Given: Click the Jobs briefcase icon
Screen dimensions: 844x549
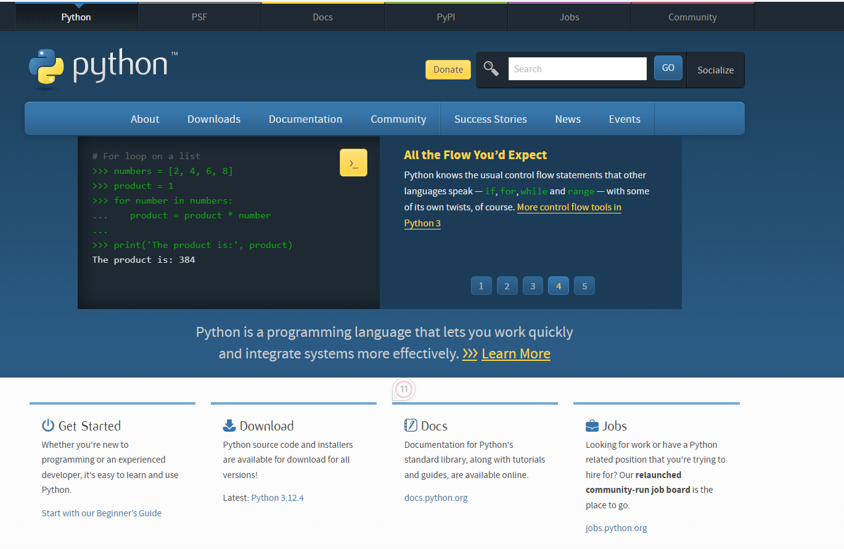Looking at the screenshot, I should 592,426.
